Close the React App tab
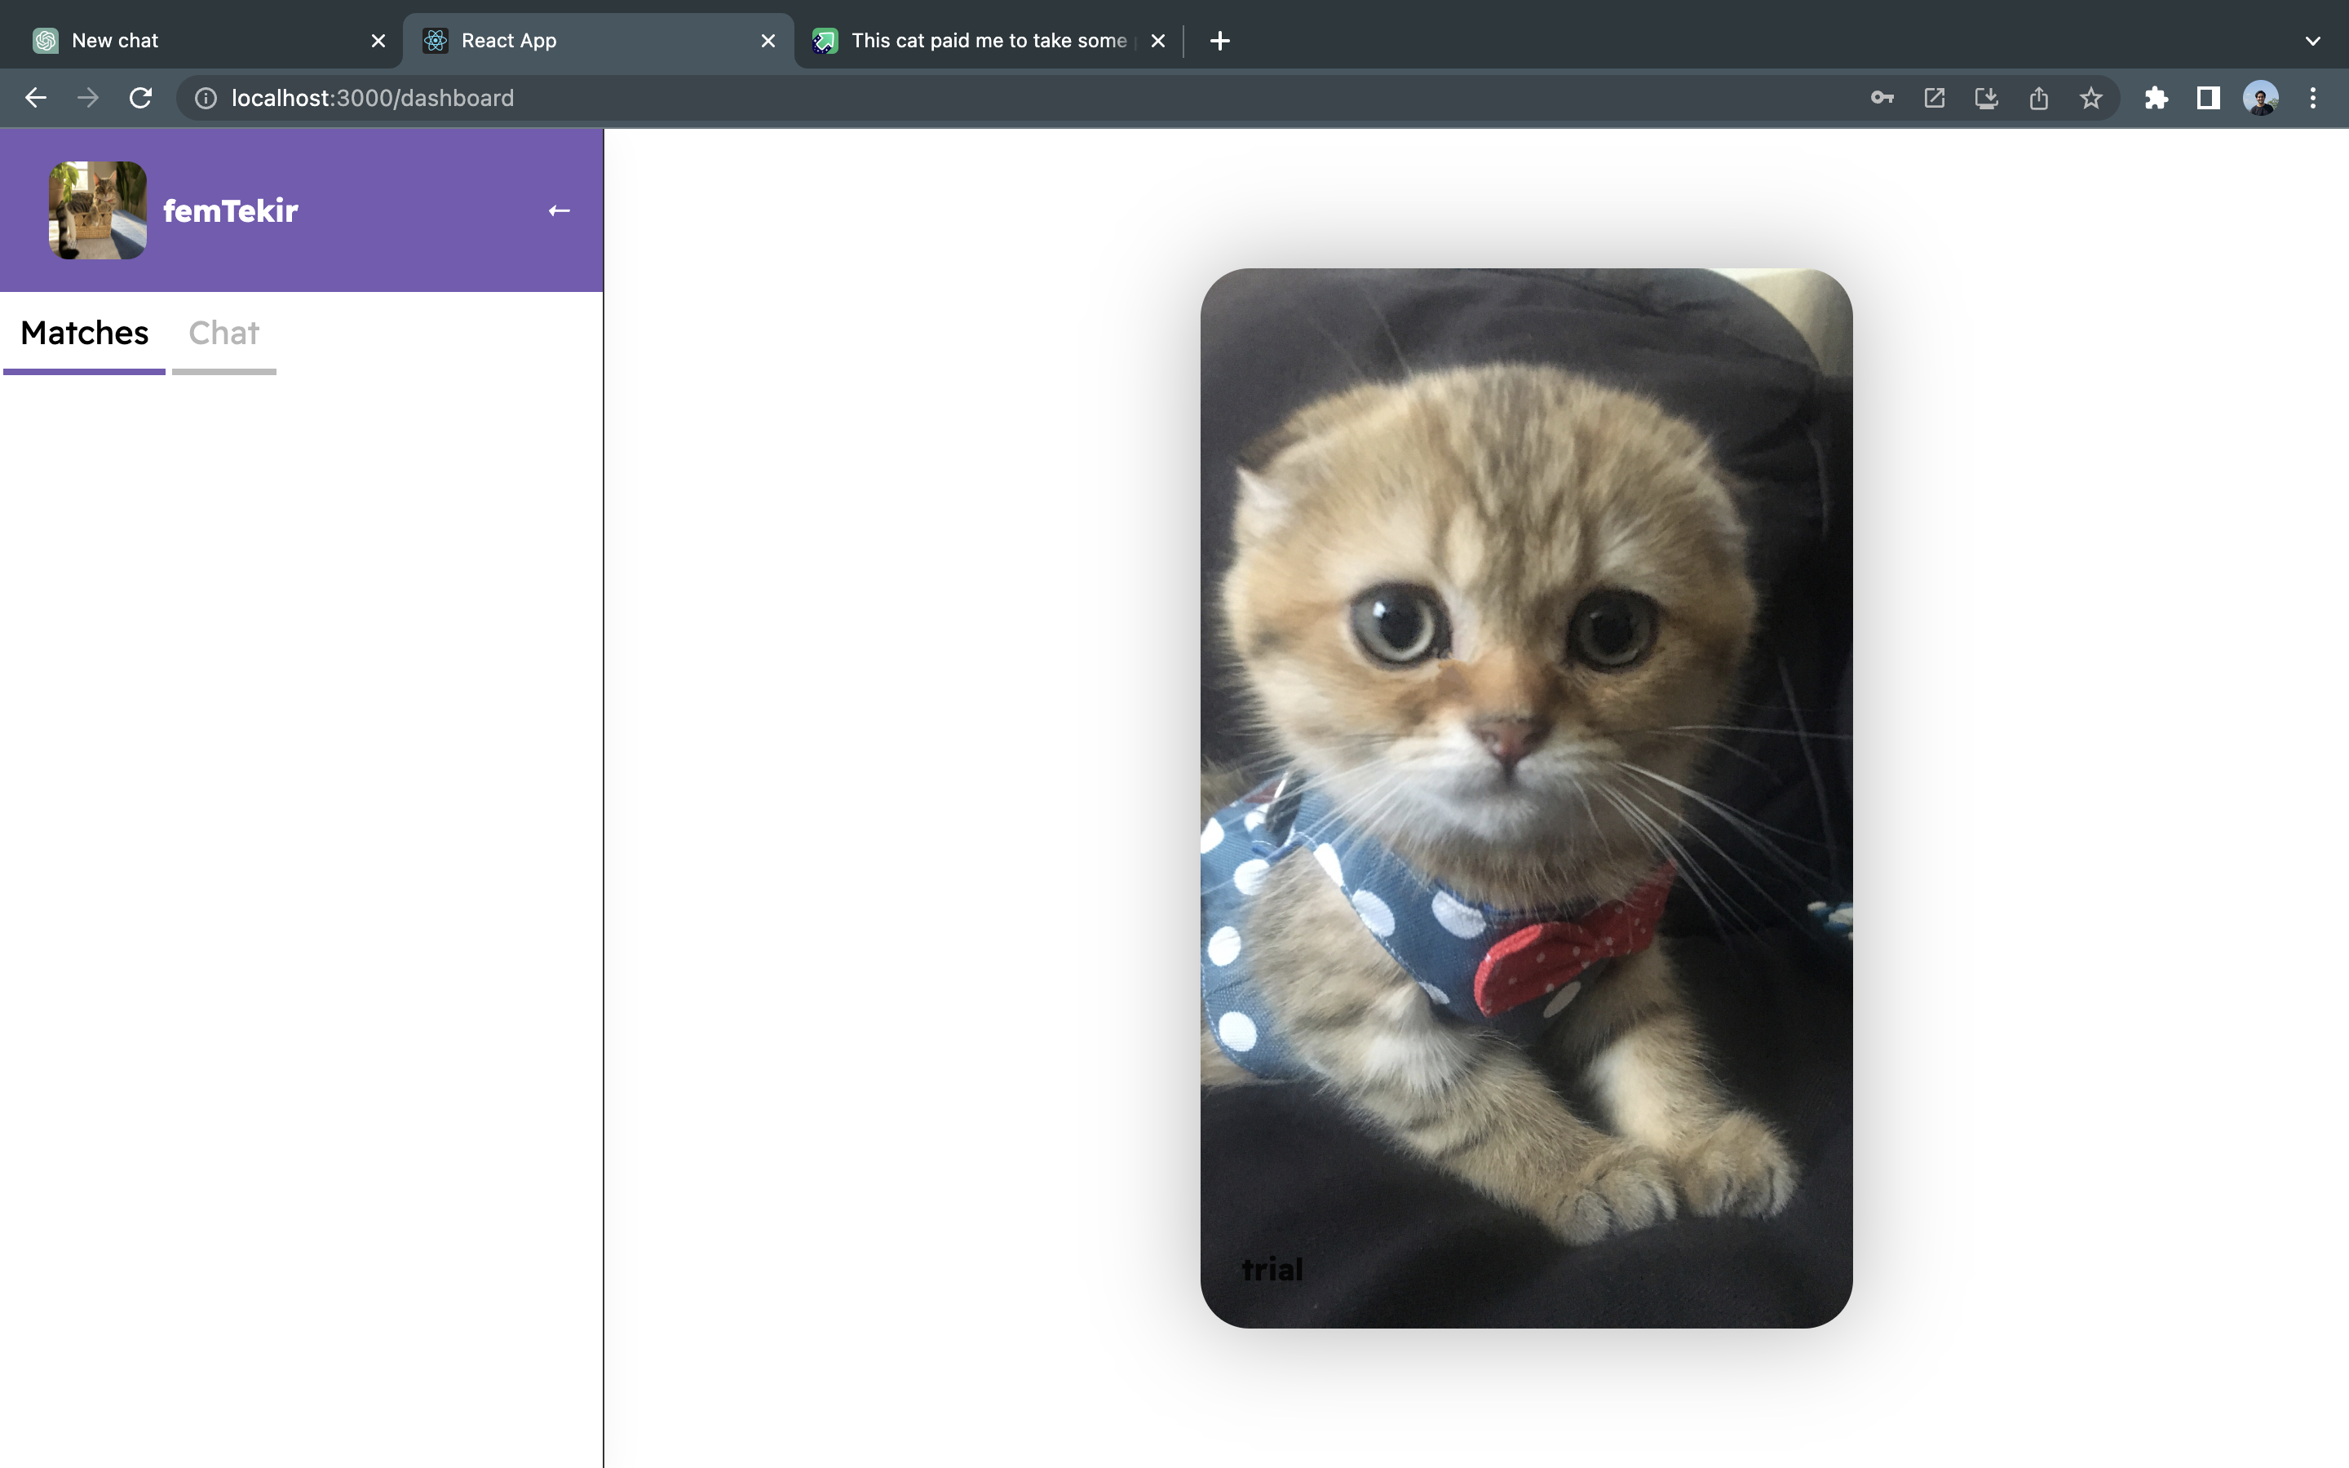Image resolution: width=2349 pixels, height=1468 pixels. tap(768, 41)
